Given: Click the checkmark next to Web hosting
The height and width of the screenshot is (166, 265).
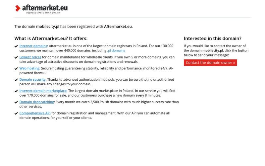Looking at the screenshot, I should pos(16,69).
